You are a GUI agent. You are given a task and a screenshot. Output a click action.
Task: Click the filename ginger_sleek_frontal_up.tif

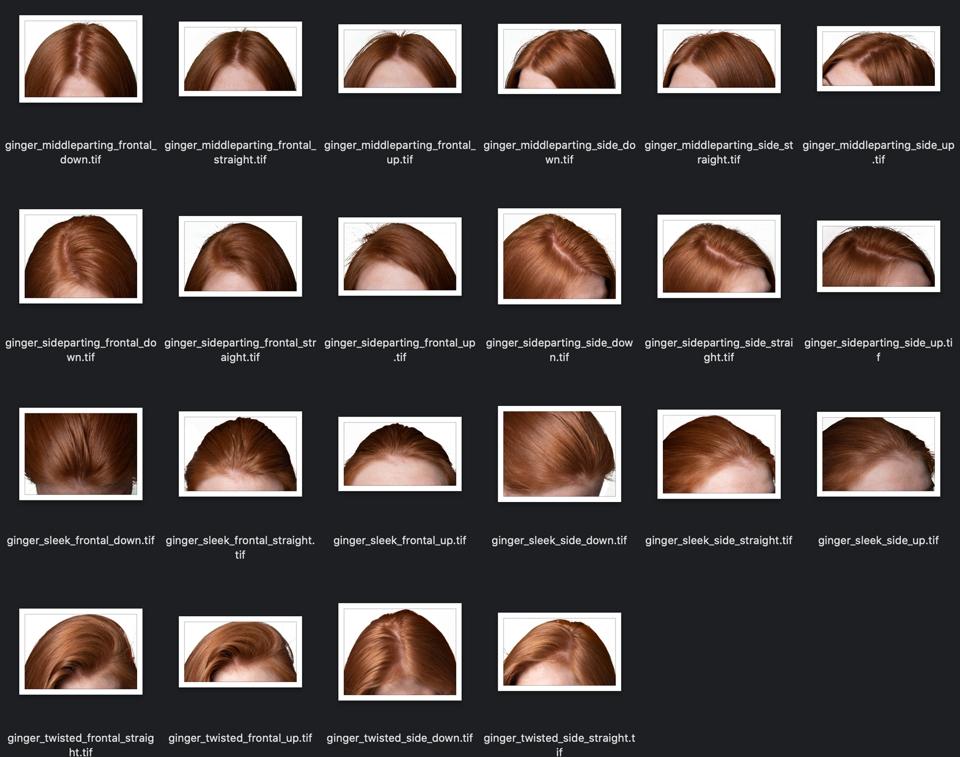tap(399, 540)
